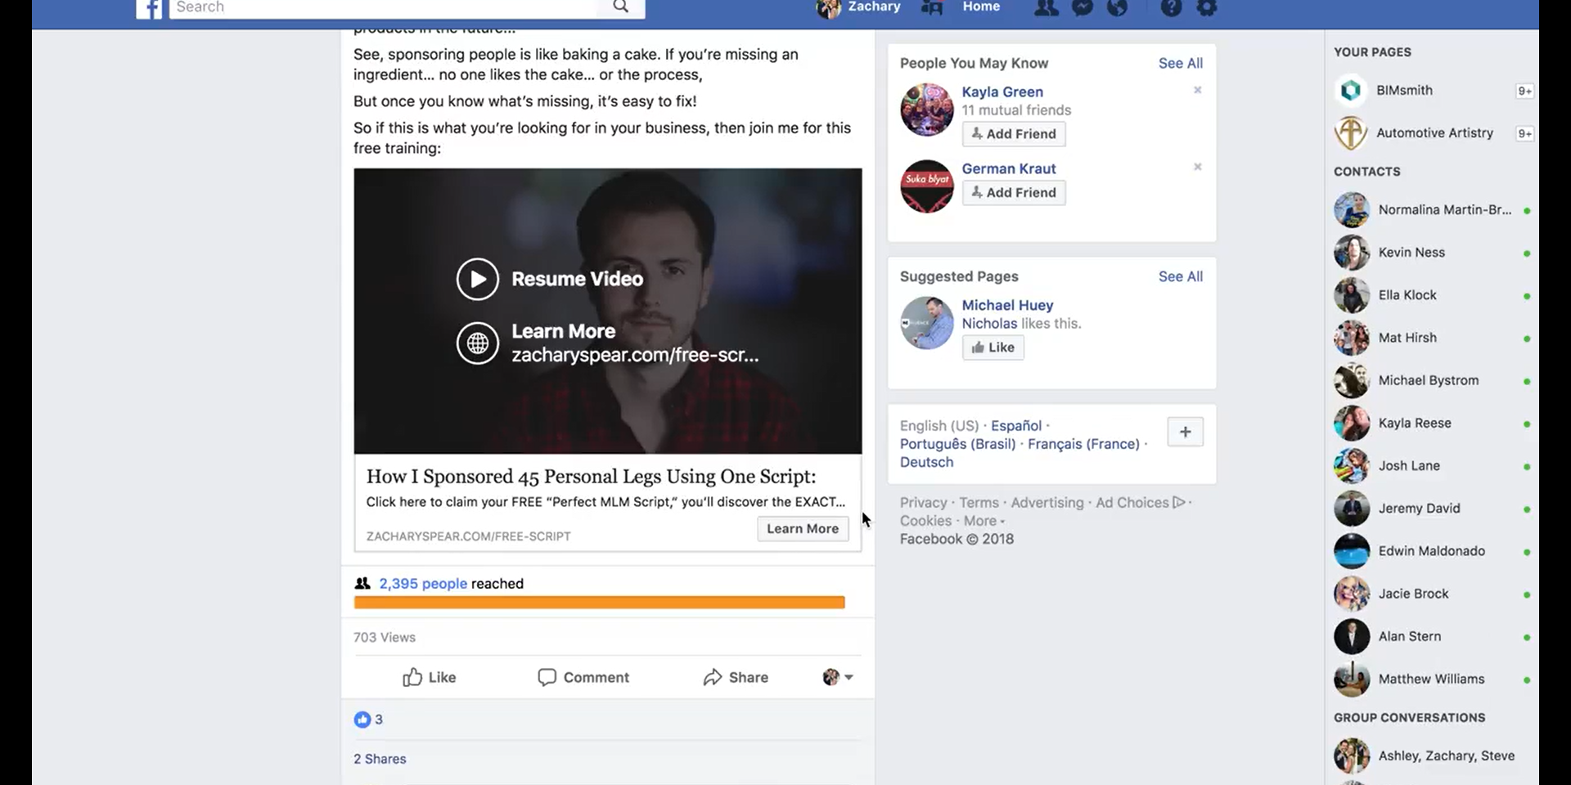Click See All in People You May Know
The width and height of the screenshot is (1571, 785).
pos(1180,63)
